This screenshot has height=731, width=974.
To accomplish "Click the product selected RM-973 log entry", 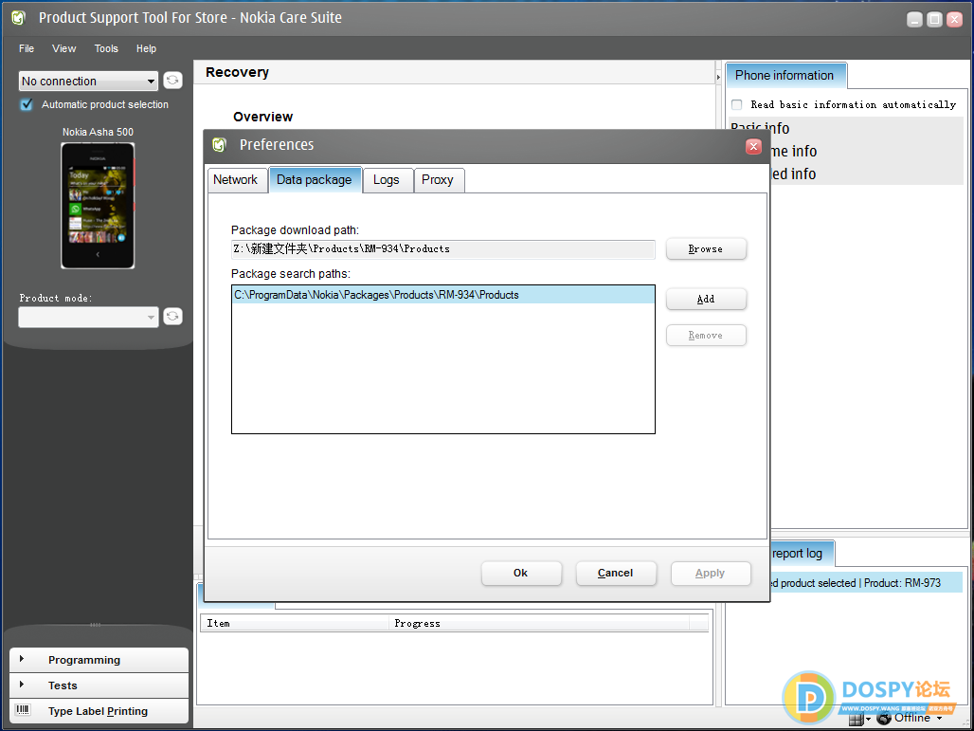I will pos(866,583).
